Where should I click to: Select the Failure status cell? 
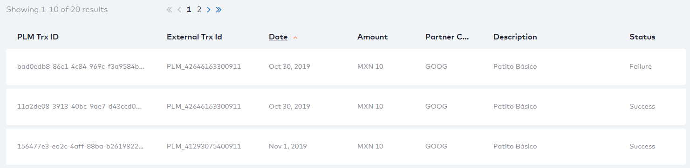pyautogui.click(x=641, y=67)
